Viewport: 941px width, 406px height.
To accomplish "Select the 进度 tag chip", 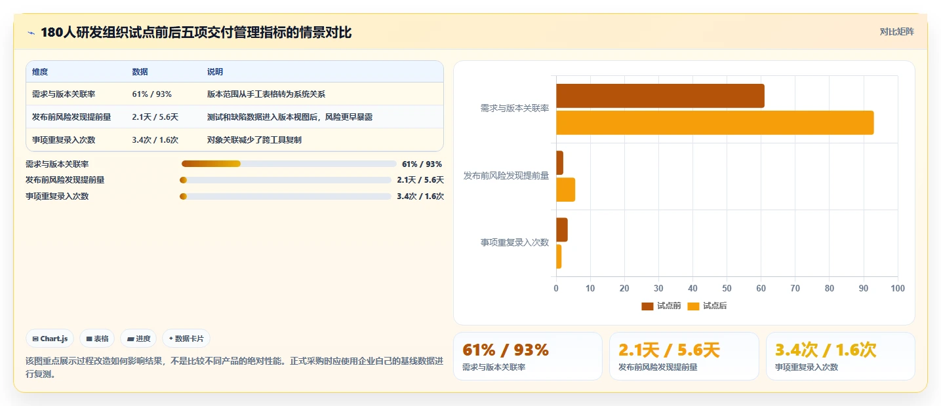I will [138, 339].
